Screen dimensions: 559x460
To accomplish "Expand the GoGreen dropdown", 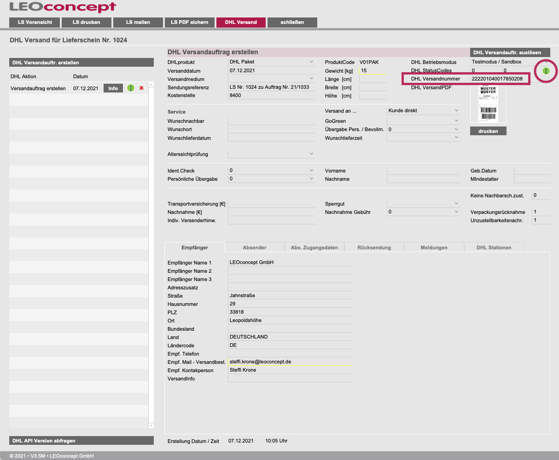I will click(424, 121).
